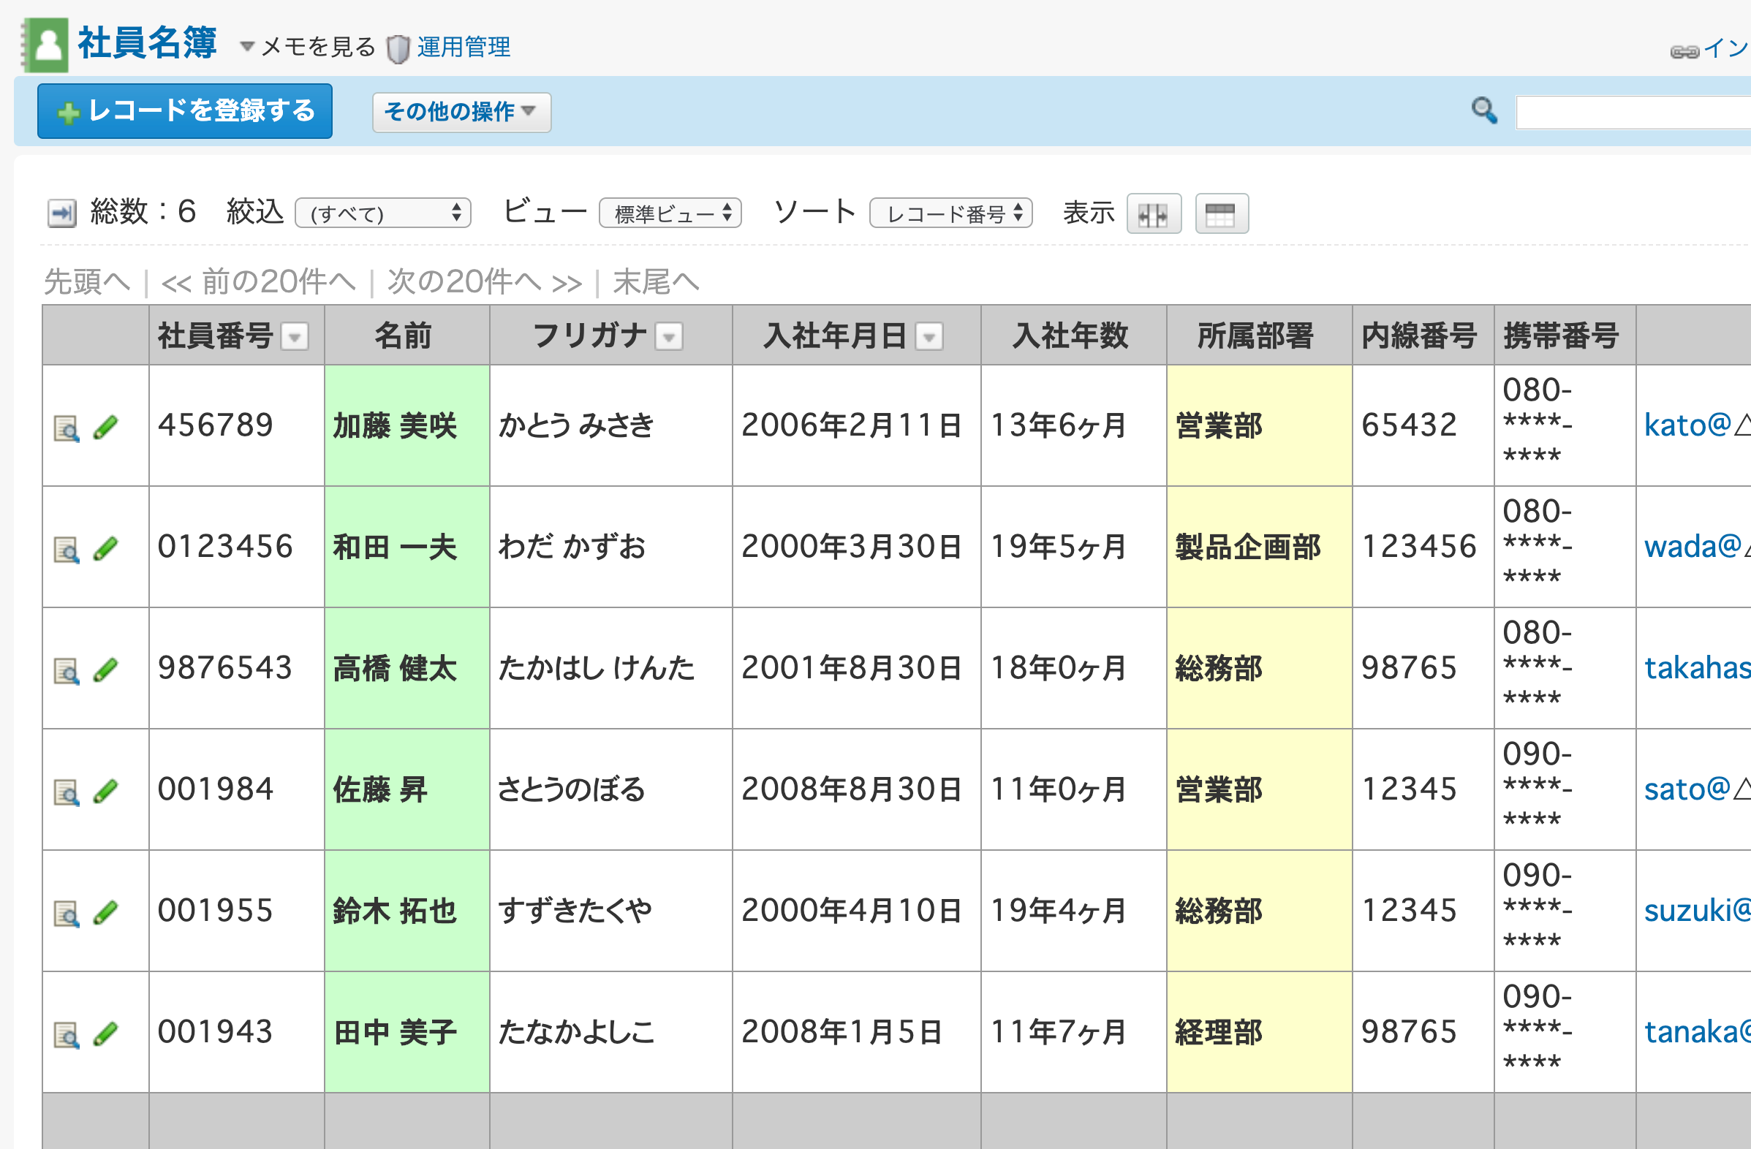Open the 絞込 (すべて) filter dropdown
Viewport: 1751px width, 1149px height.
[x=382, y=213]
